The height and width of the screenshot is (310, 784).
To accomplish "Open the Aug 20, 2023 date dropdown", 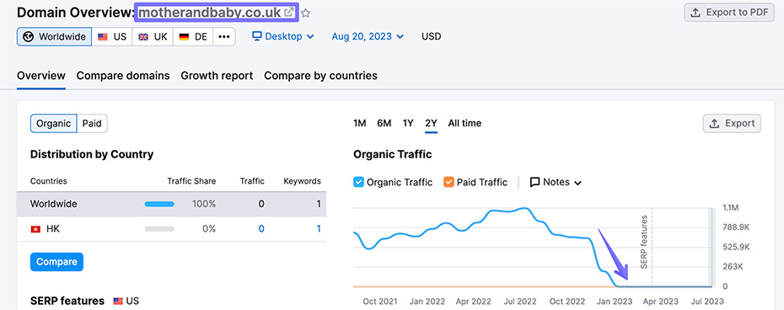I will coord(368,36).
